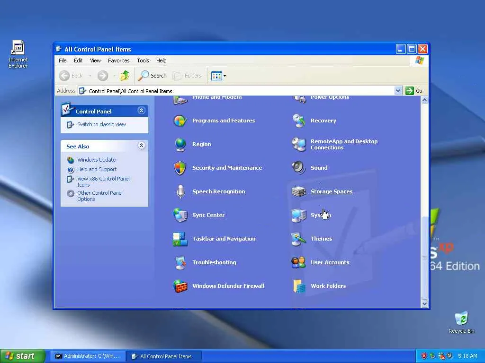Open the Help menu

[161, 60]
